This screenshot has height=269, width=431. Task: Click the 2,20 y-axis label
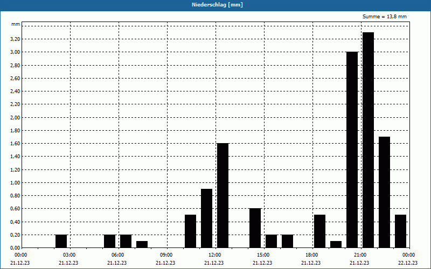[x=15, y=104]
